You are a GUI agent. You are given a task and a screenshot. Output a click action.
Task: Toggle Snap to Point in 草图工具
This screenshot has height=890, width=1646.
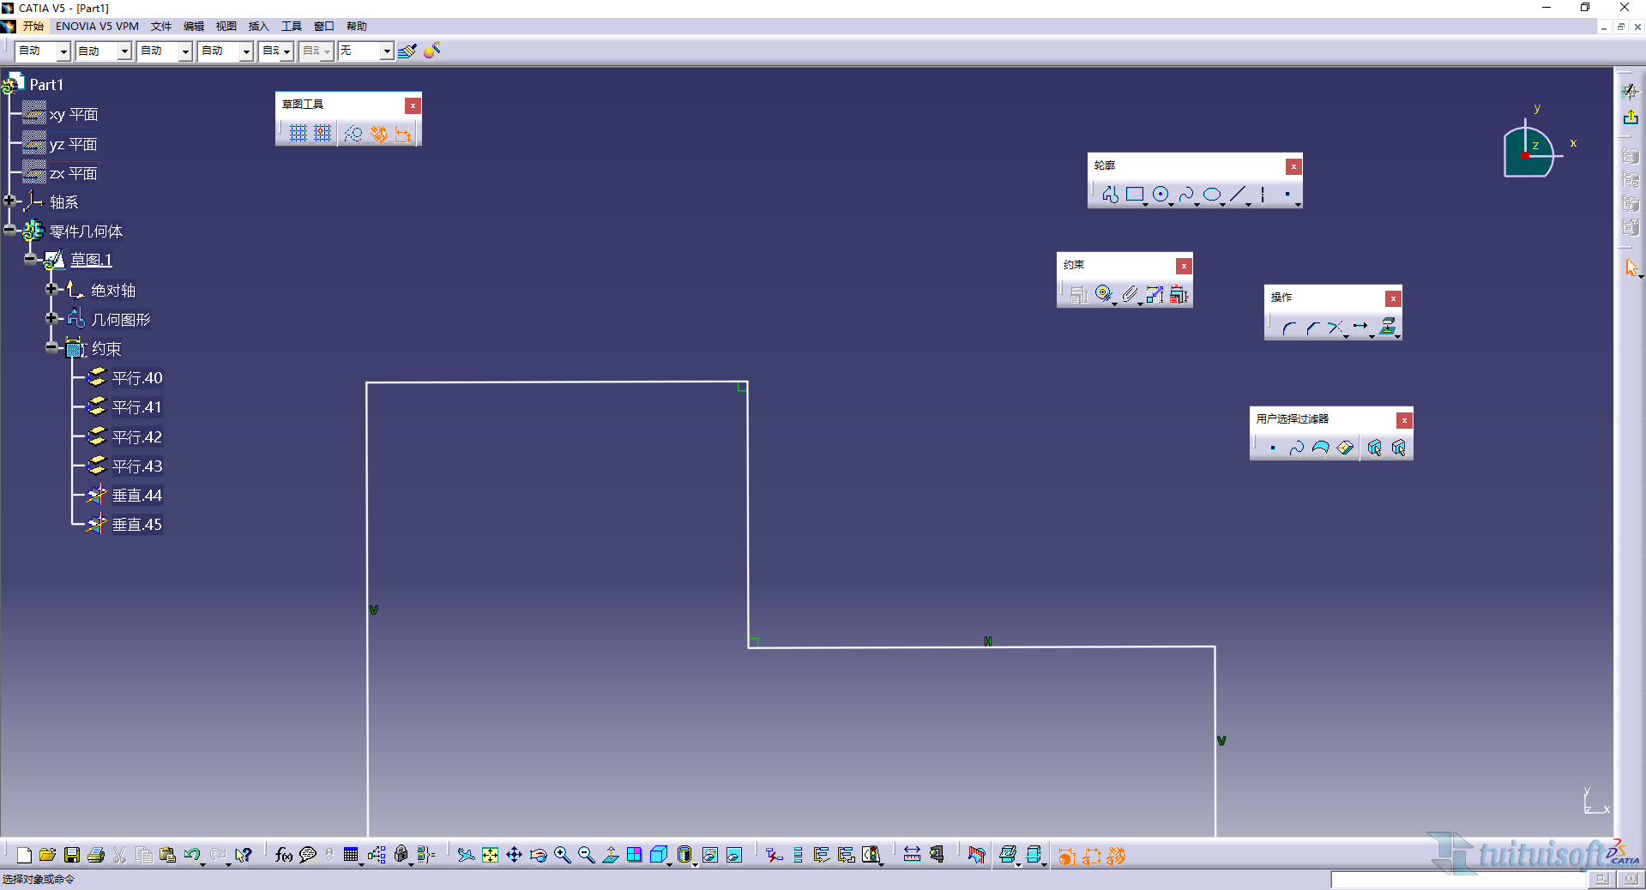(323, 134)
